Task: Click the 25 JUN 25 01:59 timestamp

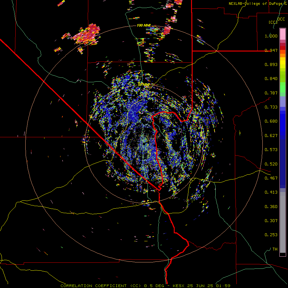Action: tap(209, 286)
